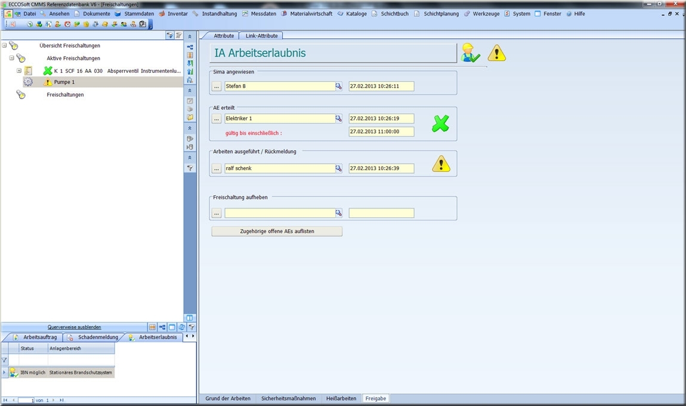This screenshot has height=406, width=686.
Task: Click the Anlagenbereich column header
Action: point(81,349)
